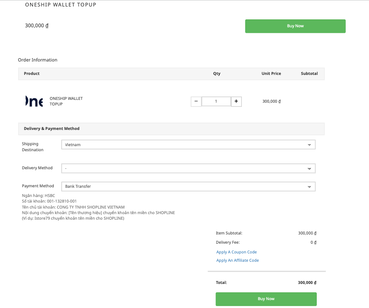Click the Unit Price column header
369x308 pixels.
(x=271, y=74)
